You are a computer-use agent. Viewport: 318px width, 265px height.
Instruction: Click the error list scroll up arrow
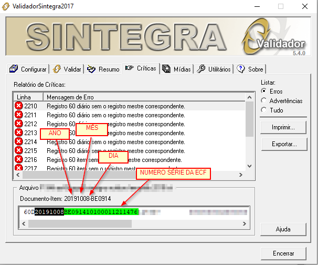(250, 97)
